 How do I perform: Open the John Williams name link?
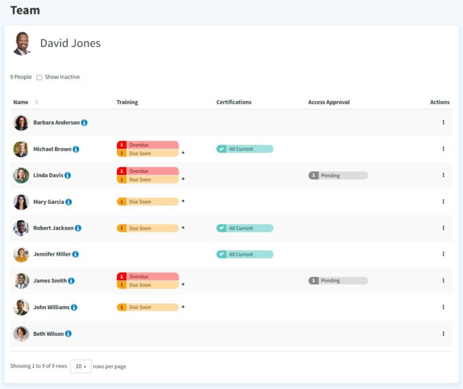51,307
